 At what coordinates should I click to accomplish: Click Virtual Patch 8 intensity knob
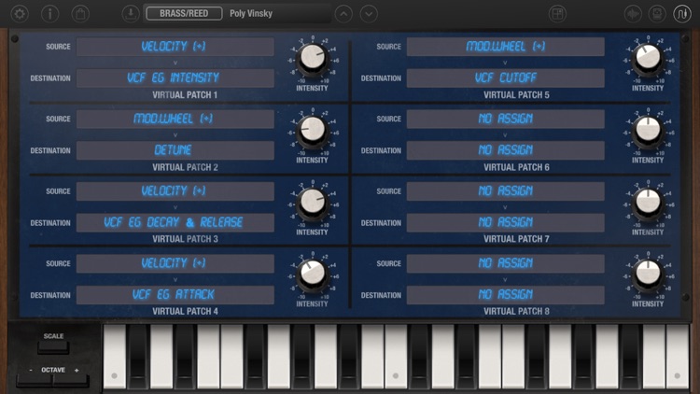(648, 274)
